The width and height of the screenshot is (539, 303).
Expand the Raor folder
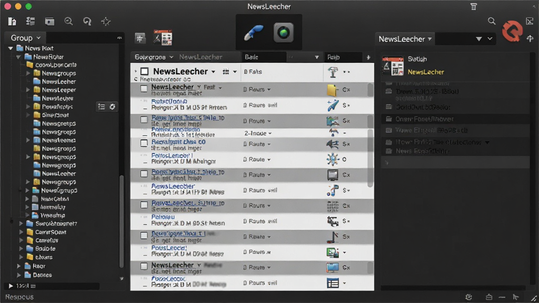[x=18, y=266]
